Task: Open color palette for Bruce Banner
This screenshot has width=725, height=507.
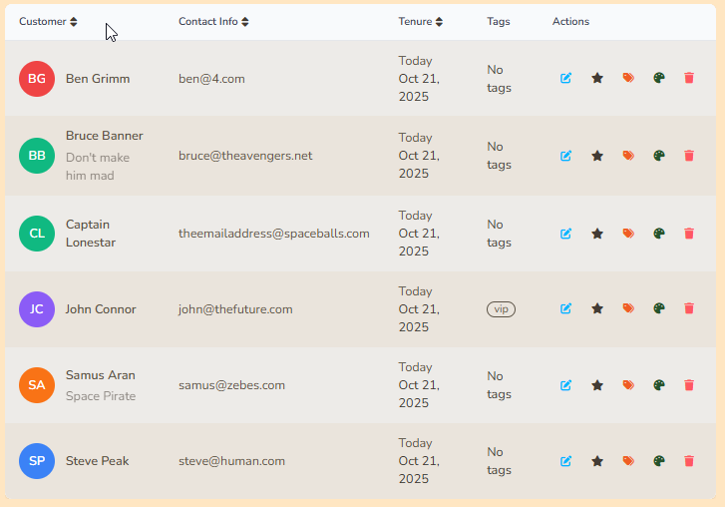Action: (x=659, y=156)
